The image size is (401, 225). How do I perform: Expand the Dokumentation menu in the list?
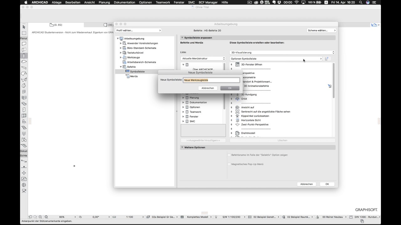(x=183, y=102)
